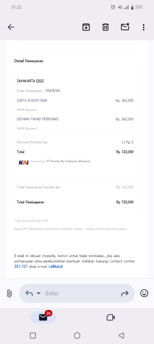Tap the KAI logo image

click(23, 162)
